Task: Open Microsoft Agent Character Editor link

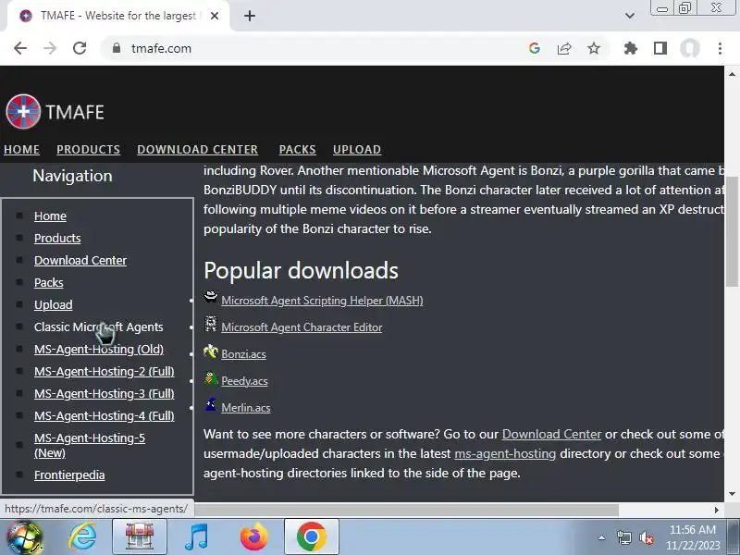Action: [x=302, y=327]
